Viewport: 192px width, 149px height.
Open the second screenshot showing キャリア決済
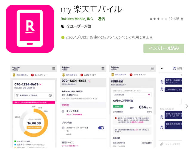pos(83,106)
